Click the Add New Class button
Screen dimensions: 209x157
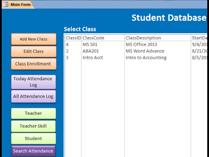point(34,39)
